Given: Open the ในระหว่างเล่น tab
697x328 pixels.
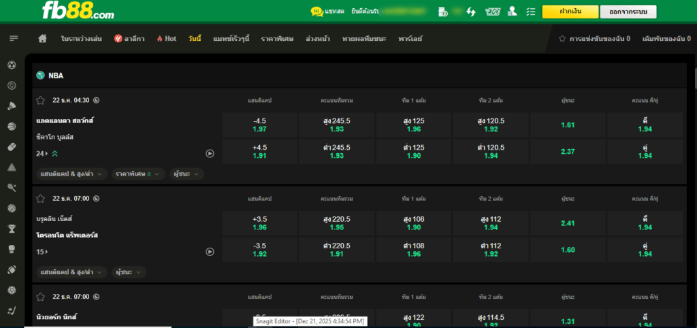Looking at the screenshot, I should [82, 39].
